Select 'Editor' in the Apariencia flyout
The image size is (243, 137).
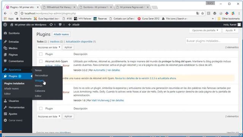[38, 96]
